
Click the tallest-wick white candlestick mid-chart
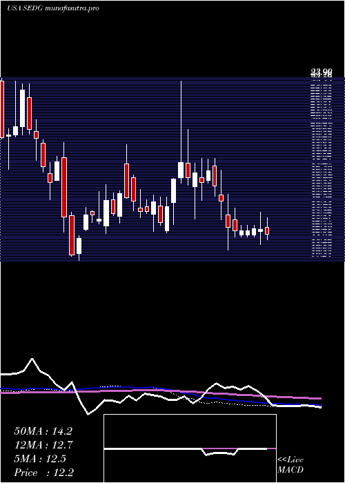click(x=181, y=170)
